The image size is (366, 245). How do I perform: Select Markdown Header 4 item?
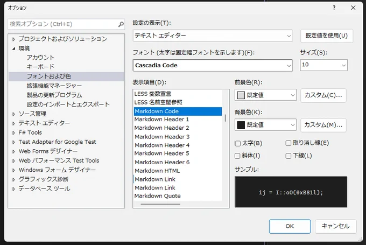pyautogui.click(x=178, y=145)
